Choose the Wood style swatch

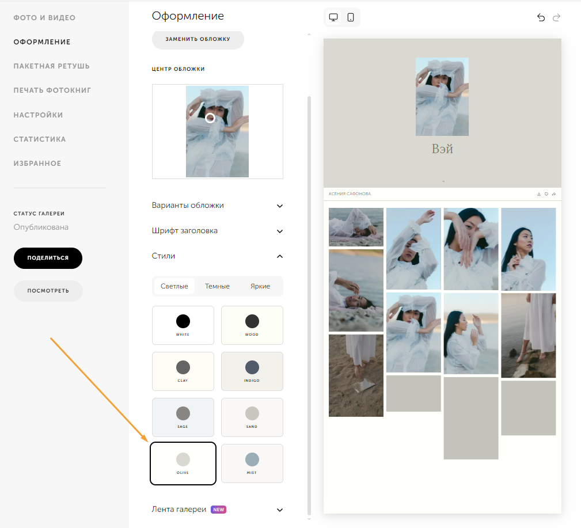pos(252,325)
